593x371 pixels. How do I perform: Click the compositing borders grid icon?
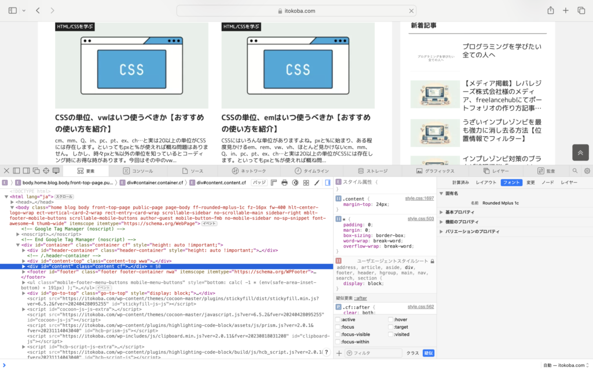(306, 183)
